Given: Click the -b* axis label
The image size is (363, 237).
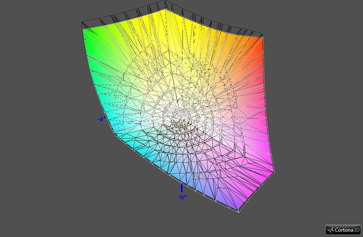Looking at the screenshot, I should point(182,197).
